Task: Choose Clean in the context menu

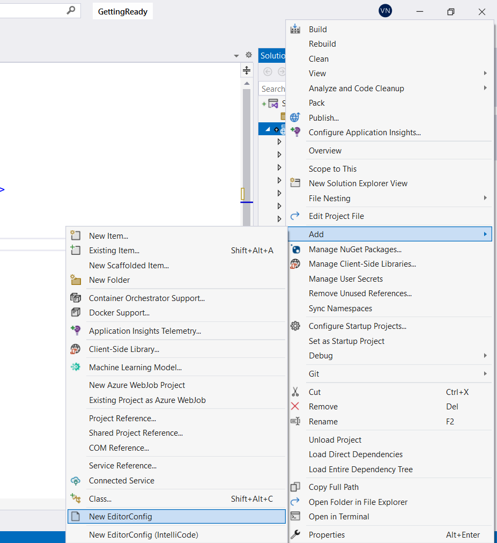Action: 318,58
